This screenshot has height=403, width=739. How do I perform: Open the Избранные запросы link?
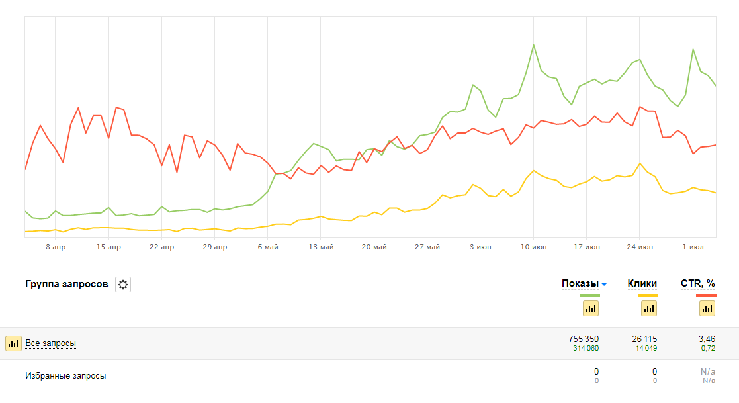point(65,376)
